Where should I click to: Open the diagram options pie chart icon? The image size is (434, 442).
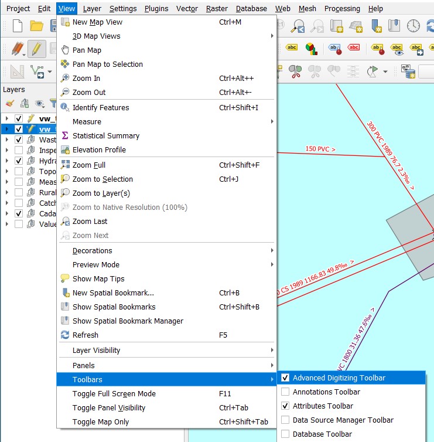click(311, 49)
